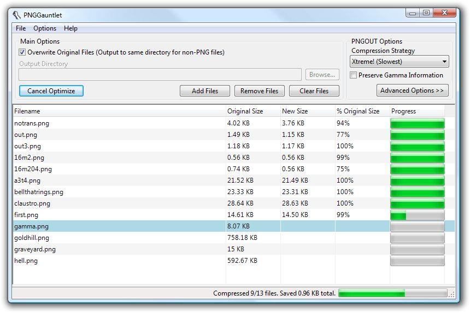The image size is (470, 313).
Task: Select the 16m2.png file row
Action: 234,158
